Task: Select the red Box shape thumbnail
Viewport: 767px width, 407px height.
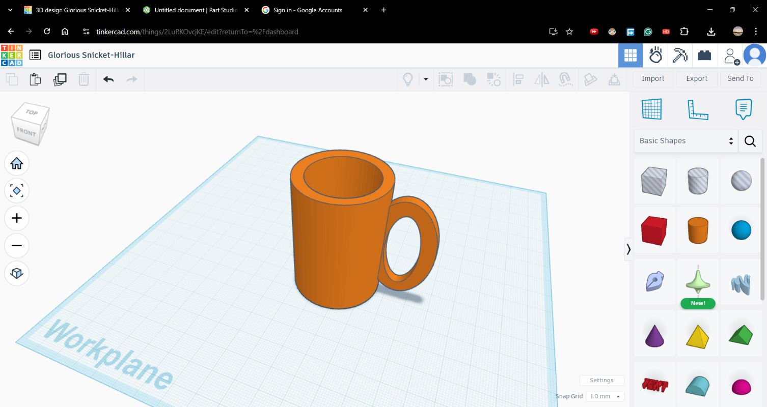Action: 654,230
